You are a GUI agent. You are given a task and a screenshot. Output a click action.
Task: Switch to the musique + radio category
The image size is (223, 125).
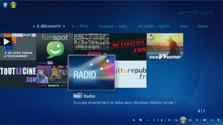point(113,26)
